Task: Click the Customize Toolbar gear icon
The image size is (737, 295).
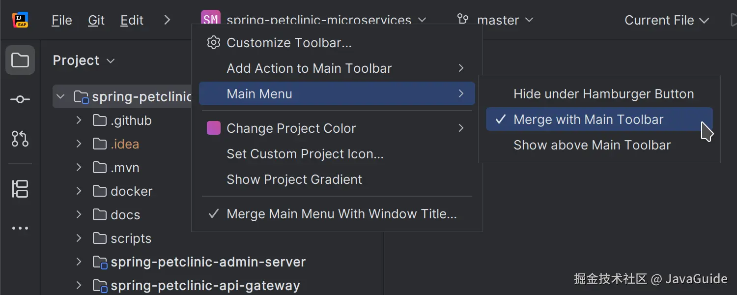Action: [213, 43]
